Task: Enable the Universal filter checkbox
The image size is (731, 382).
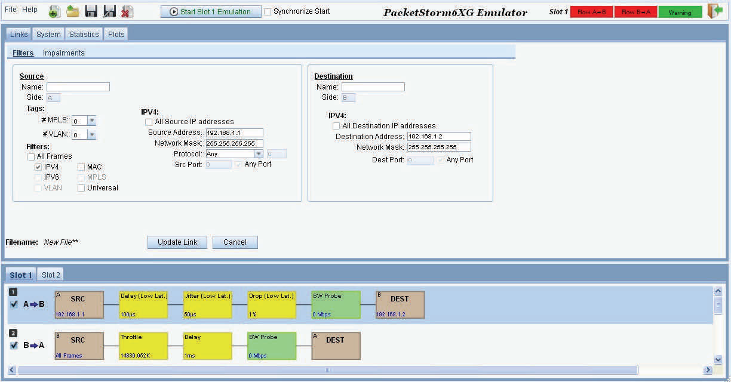Action: [81, 188]
